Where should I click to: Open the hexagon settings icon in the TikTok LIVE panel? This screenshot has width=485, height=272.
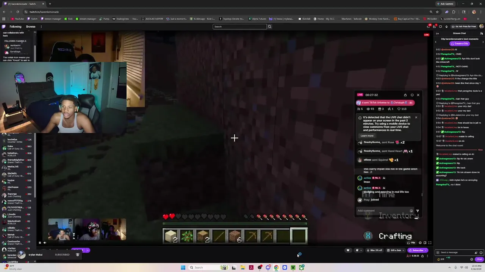412,95
